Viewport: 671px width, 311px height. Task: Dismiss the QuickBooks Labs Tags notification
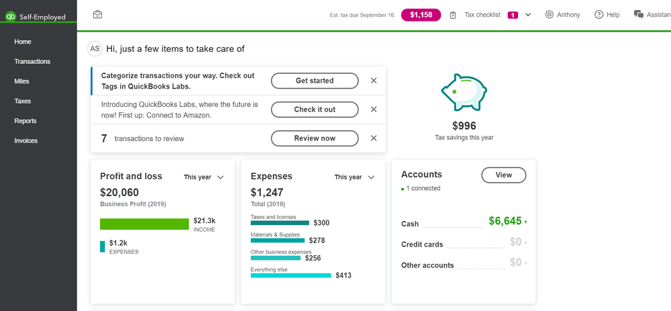point(374,81)
